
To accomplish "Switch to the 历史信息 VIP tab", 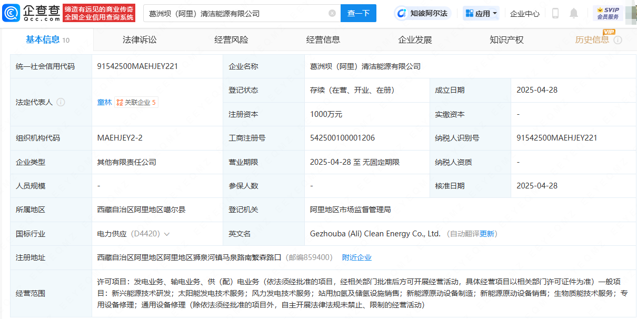I will pyautogui.click(x=592, y=39).
